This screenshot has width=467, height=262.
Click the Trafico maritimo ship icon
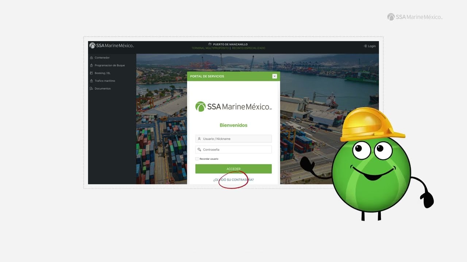coord(91,81)
